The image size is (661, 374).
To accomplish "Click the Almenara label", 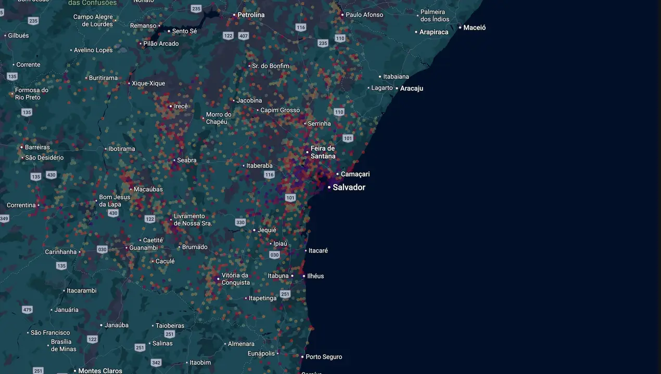I will coord(241,344).
